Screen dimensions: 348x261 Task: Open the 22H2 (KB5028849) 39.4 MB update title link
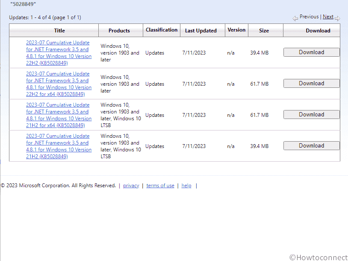(59, 53)
